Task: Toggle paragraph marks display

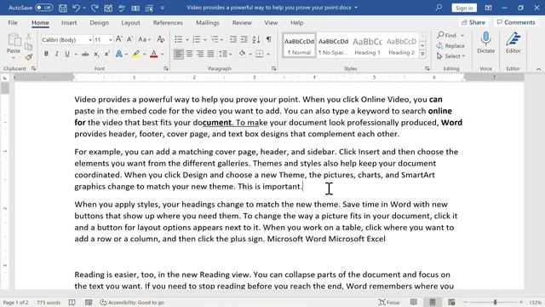Action: coord(269,39)
